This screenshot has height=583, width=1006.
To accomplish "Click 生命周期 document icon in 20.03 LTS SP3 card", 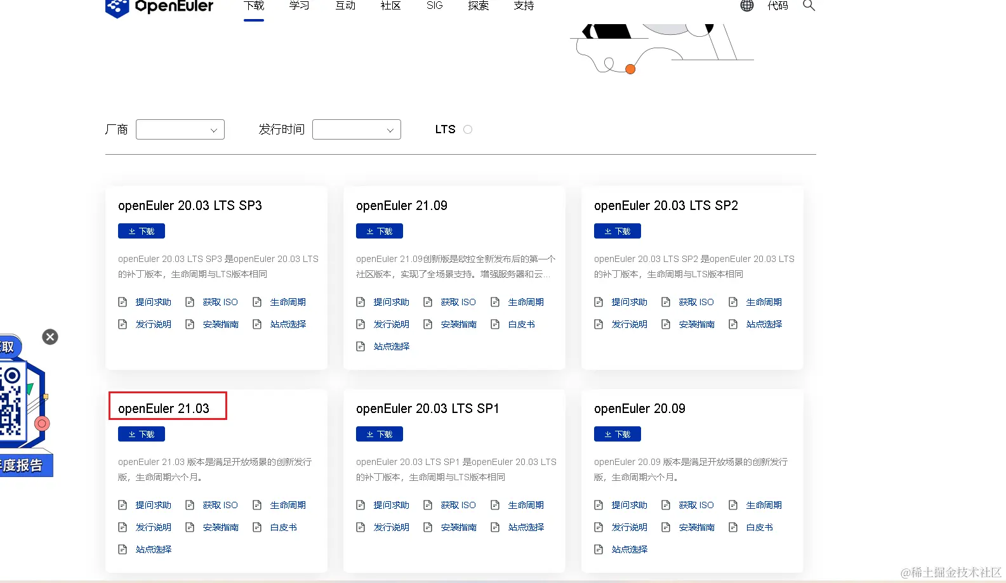I will [x=257, y=302].
